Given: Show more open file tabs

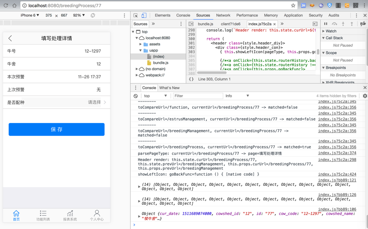Looking at the screenshot, I should [282, 24].
